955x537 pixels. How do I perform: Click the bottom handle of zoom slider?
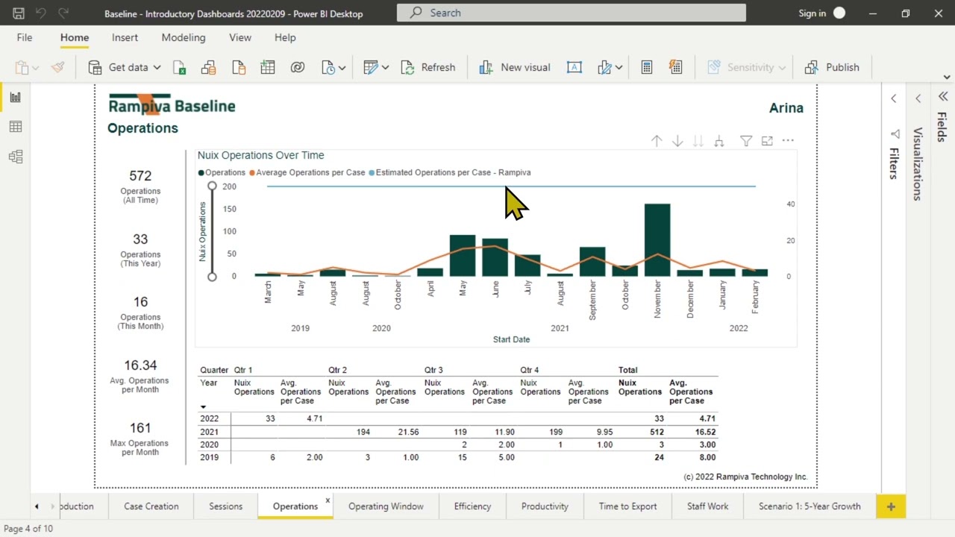(x=212, y=277)
